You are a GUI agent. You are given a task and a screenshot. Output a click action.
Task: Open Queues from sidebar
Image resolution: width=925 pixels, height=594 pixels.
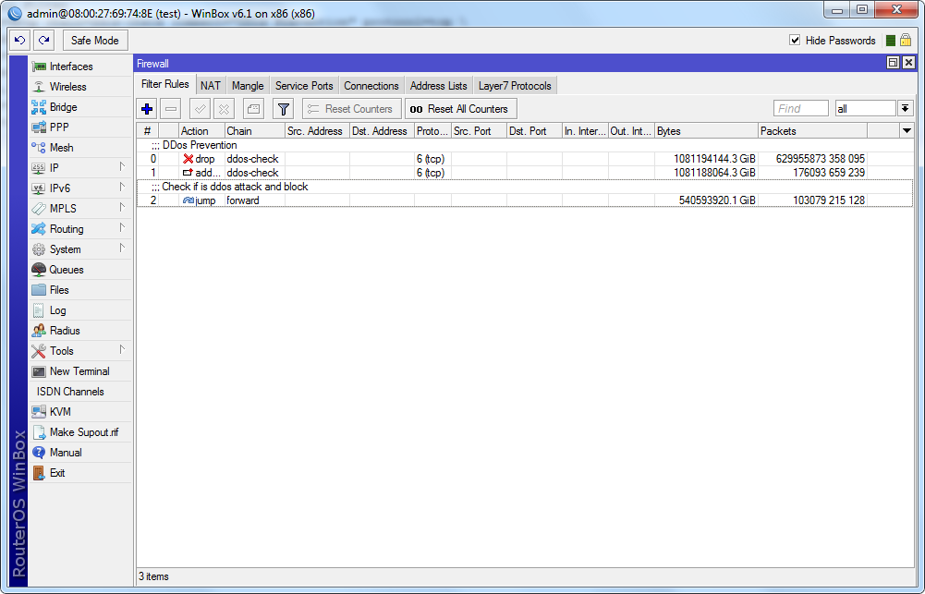(x=80, y=270)
